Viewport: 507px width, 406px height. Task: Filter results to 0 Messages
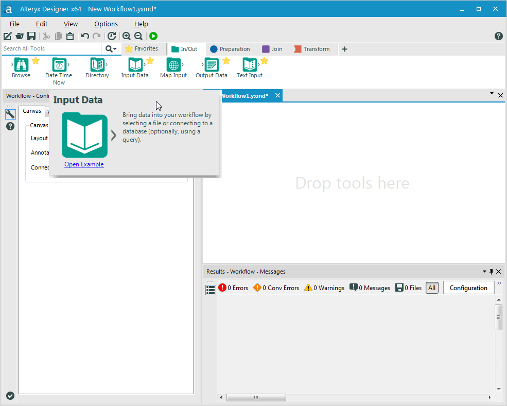370,288
